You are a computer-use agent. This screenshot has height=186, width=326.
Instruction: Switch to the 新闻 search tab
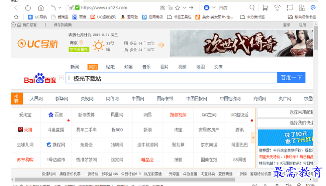click(x=75, y=67)
